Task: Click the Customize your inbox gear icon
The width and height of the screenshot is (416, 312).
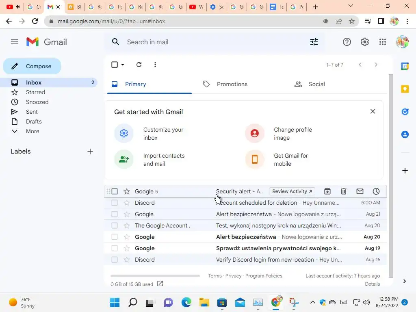Action: pos(123,133)
